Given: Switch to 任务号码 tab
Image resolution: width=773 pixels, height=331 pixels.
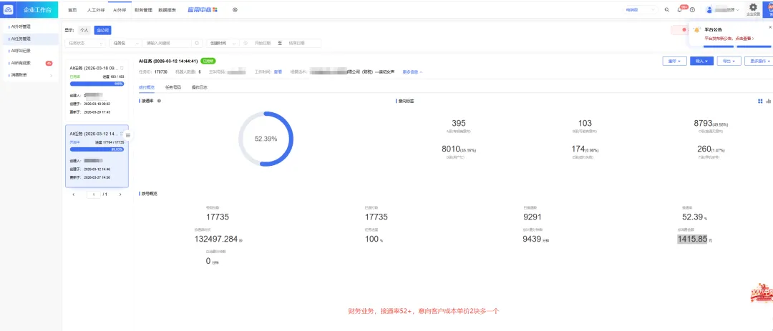Looking at the screenshot, I should [173, 87].
